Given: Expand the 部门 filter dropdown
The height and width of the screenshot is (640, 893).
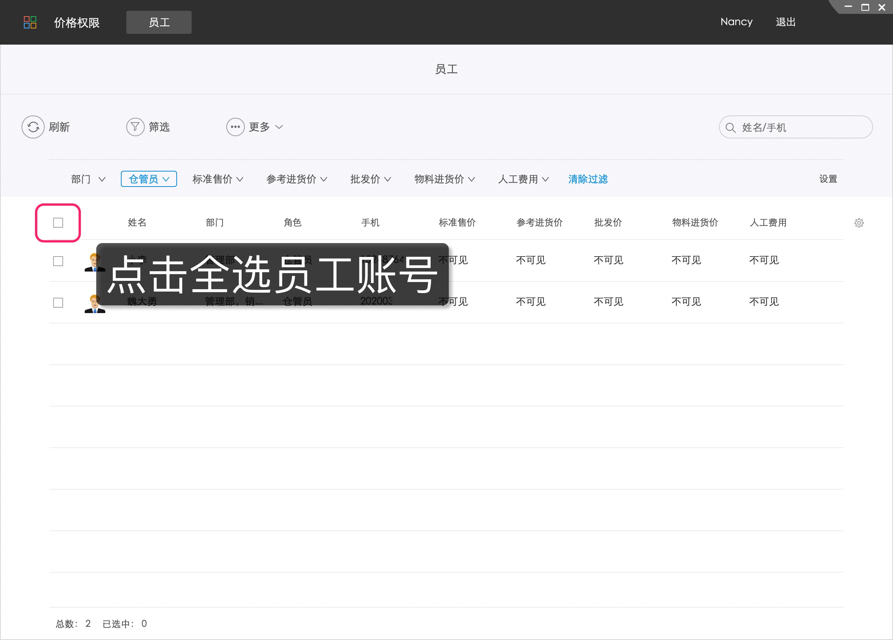Looking at the screenshot, I should (87, 179).
